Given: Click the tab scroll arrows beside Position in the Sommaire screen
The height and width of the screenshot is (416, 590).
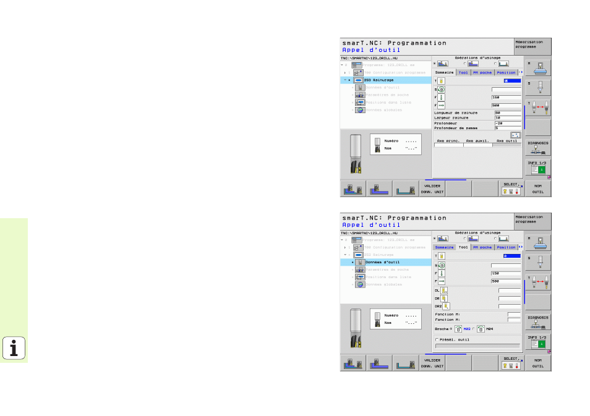Looking at the screenshot, I should pyautogui.click(x=521, y=72).
